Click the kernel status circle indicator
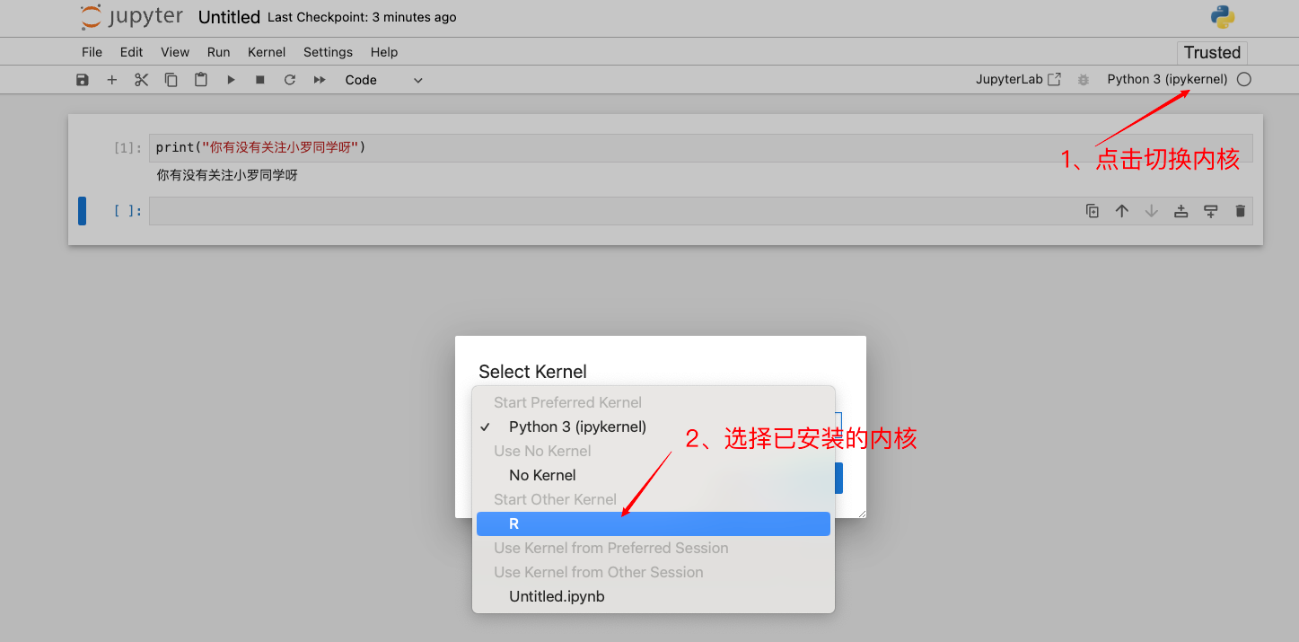Image resolution: width=1299 pixels, height=642 pixels. pos(1243,79)
